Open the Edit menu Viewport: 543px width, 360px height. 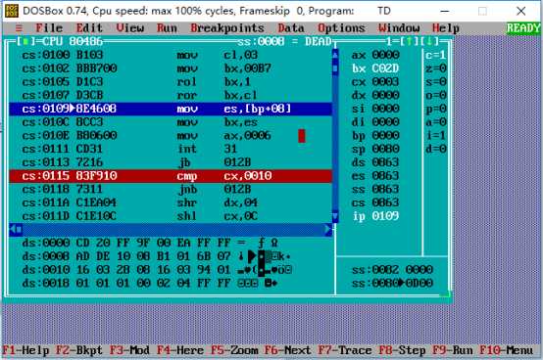point(89,28)
